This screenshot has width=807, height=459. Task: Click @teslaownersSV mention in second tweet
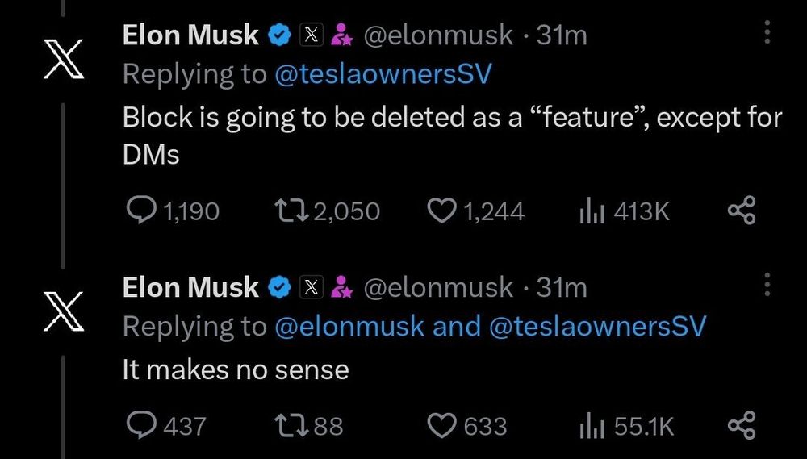pyautogui.click(x=597, y=326)
